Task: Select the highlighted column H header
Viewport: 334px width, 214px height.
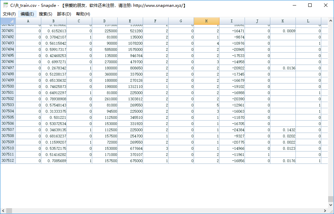Action: click(206, 21)
